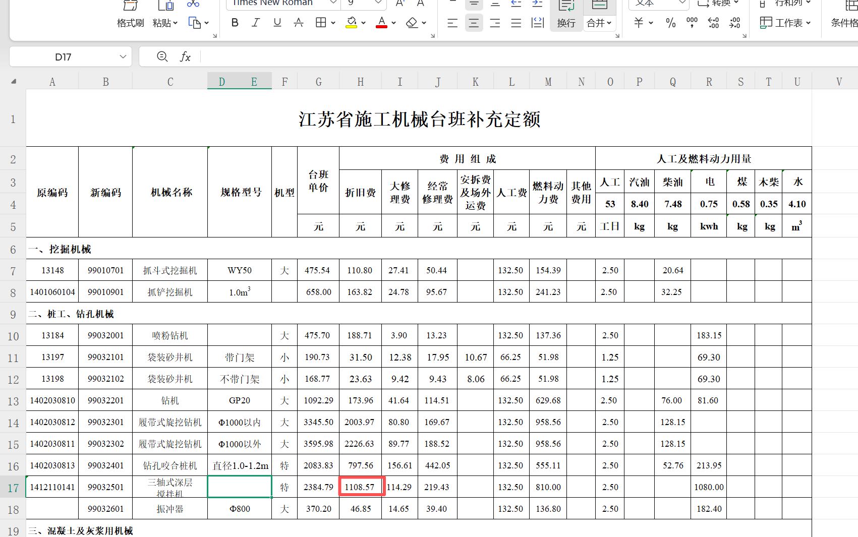
Task: Open the 行和列 rows and columns menu
Action: pyautogui.click(x=790, y=4)
